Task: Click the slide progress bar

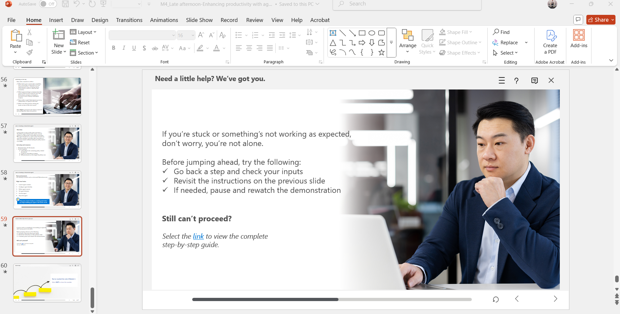Action: tap(332, 299)
